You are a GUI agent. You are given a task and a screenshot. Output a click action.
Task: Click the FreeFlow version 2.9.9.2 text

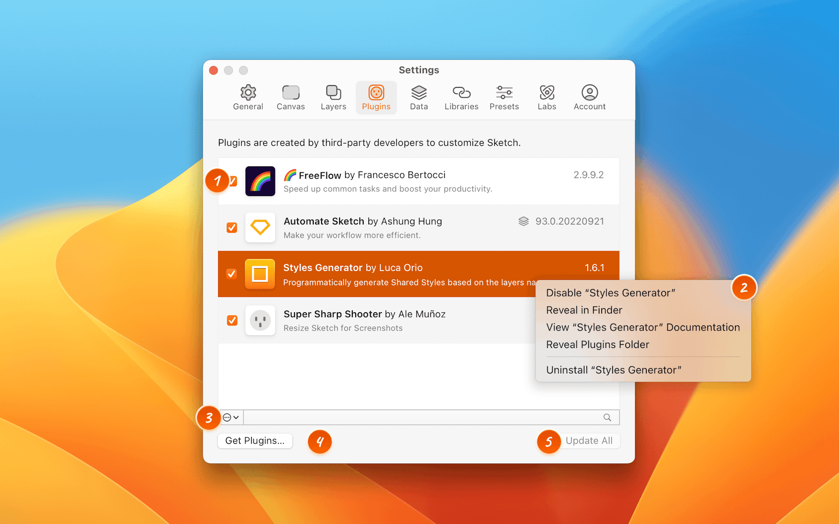(x=589, y=175)
